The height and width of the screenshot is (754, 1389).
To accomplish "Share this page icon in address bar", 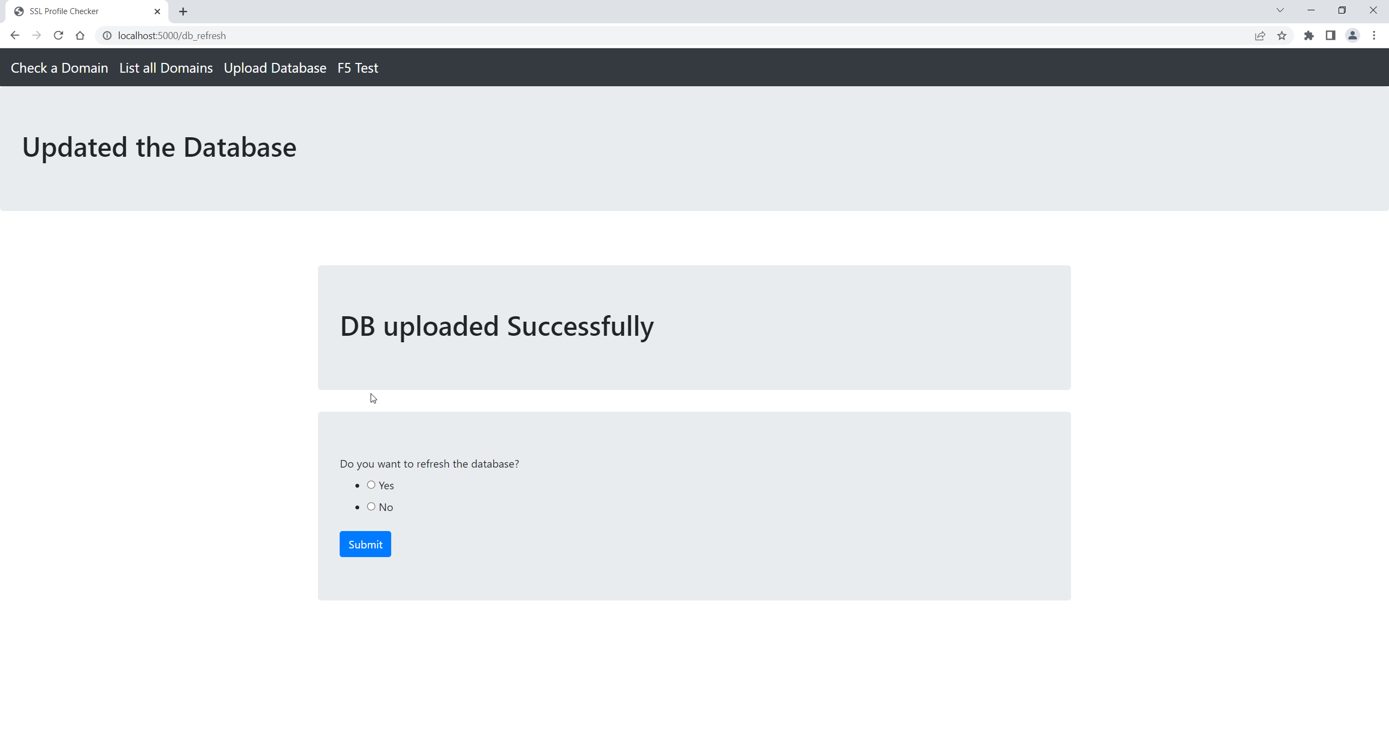I will click(1260, 35).
